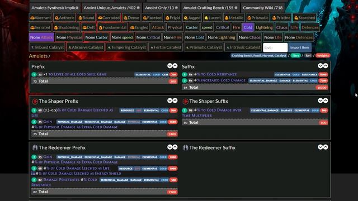Viewport: 358px width, 201px height.
Task: Select the Pristine fossil
Action: (281, 17)
